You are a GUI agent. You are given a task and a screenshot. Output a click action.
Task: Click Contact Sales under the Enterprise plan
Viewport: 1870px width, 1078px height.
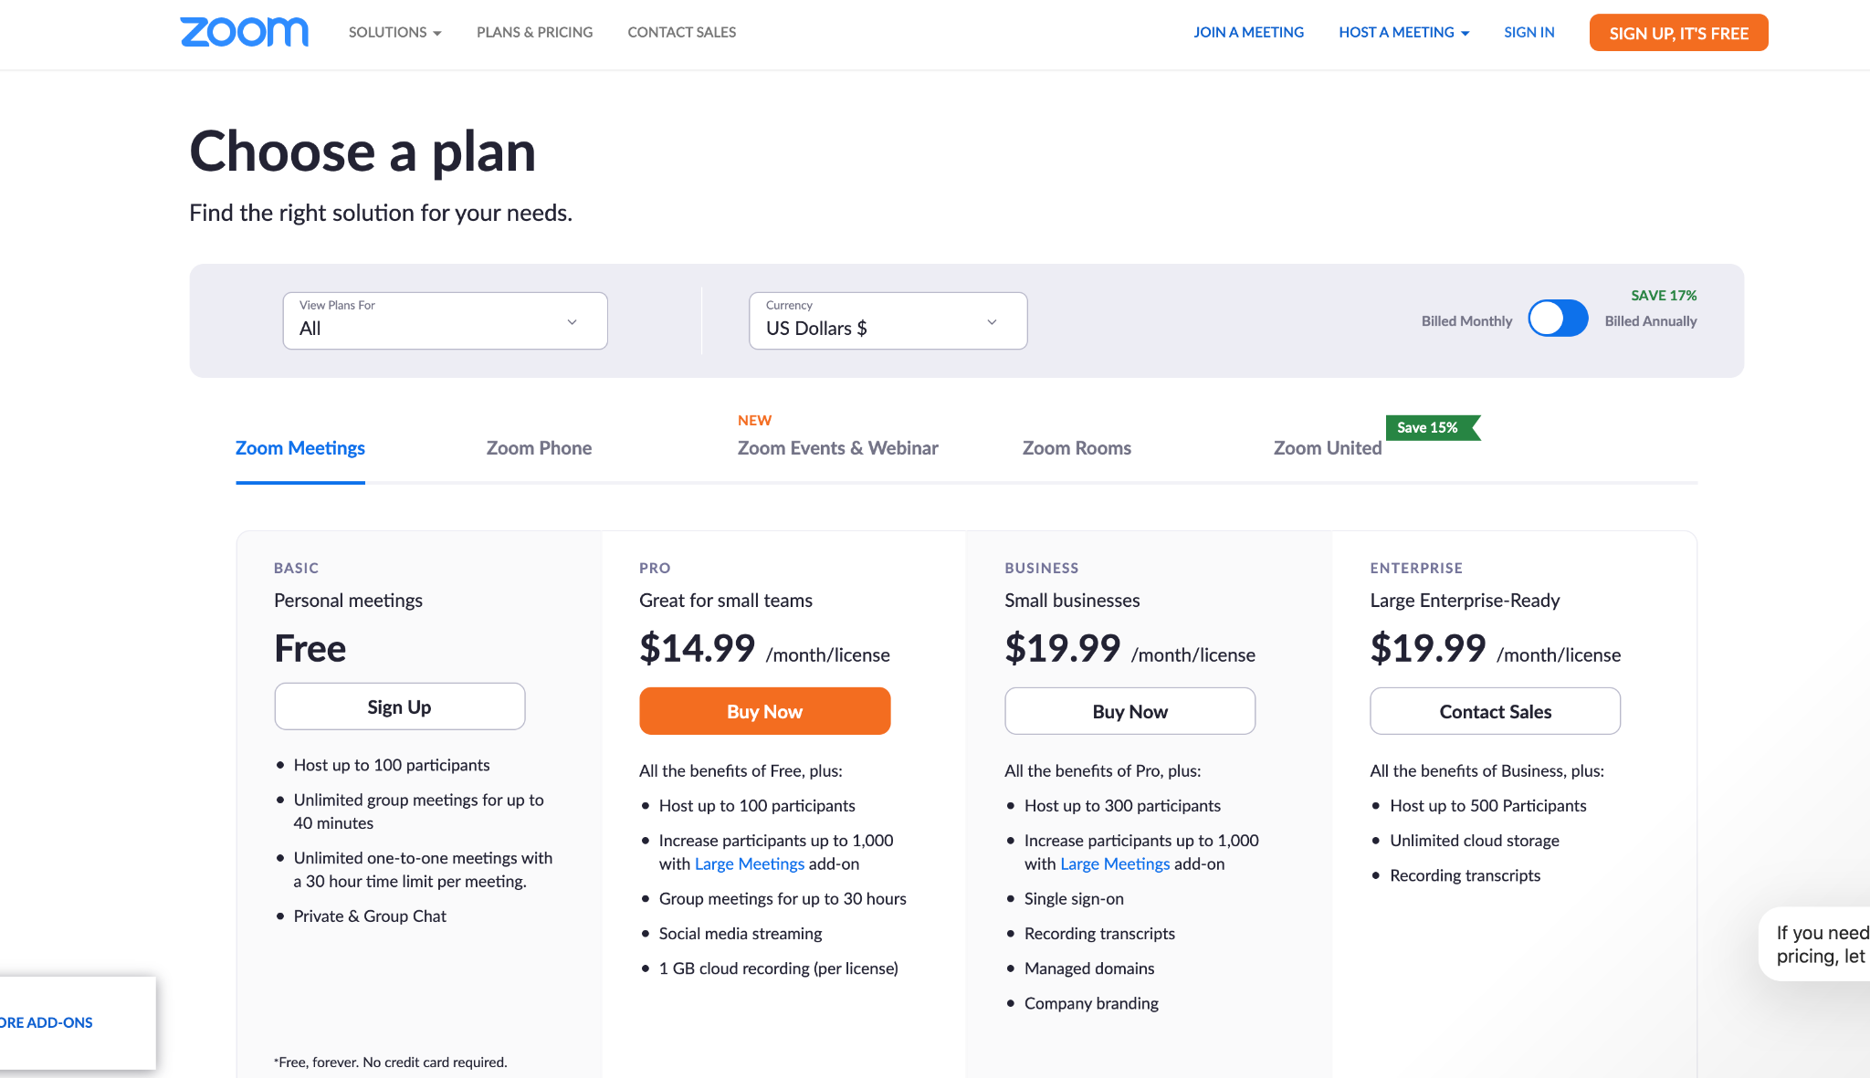pos(1495,711)
